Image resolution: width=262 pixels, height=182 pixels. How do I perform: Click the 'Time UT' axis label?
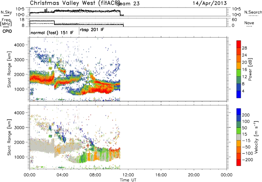click(128, 180)
